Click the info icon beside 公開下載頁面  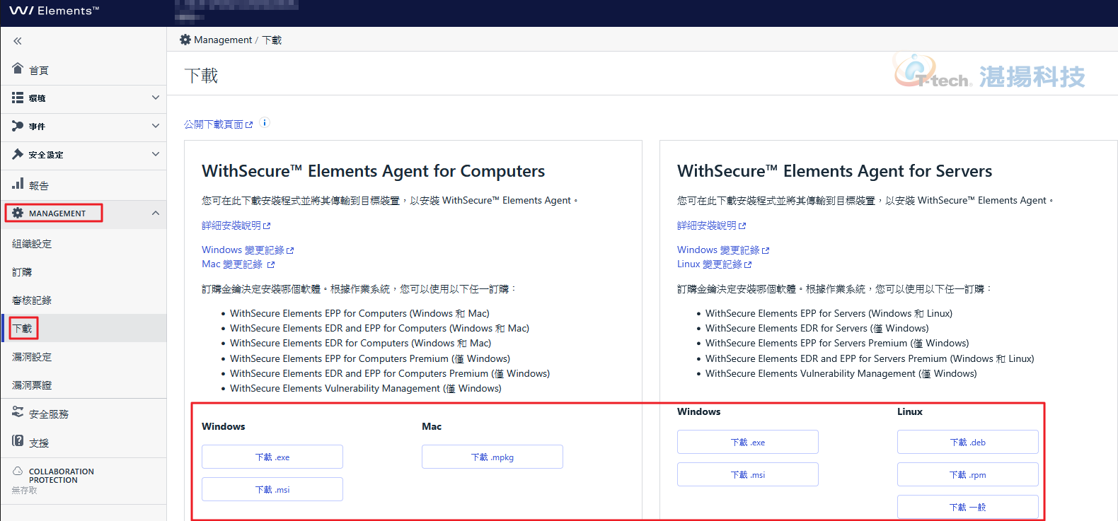265,122
